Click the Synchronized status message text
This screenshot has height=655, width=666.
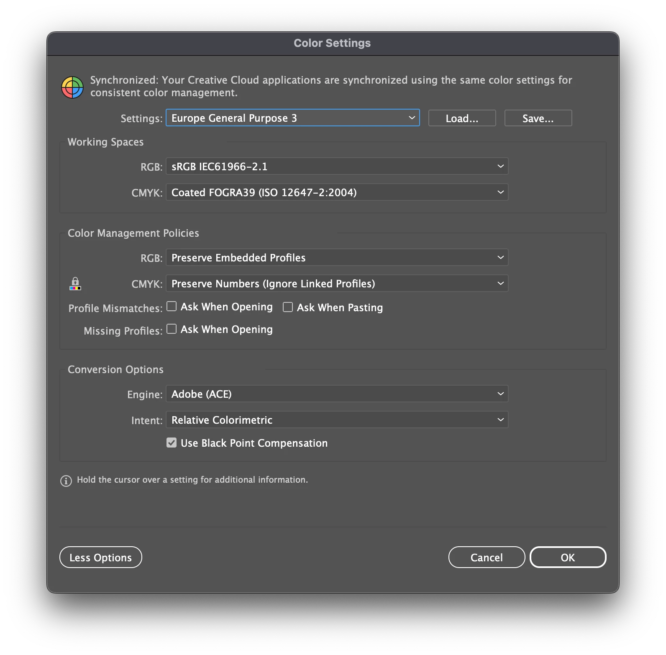(x=331, y=86)
